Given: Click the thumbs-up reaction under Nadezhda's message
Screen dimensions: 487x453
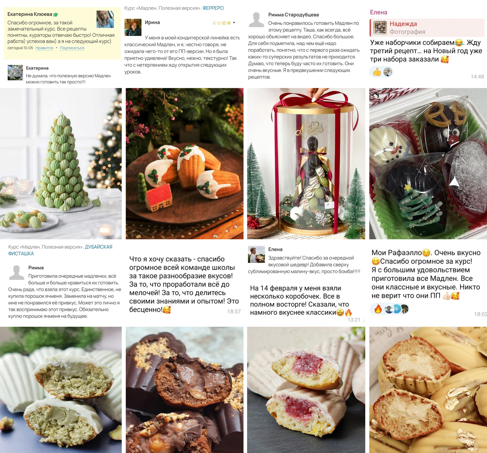Looking at the screenshot, I should (x=377, y=72).
